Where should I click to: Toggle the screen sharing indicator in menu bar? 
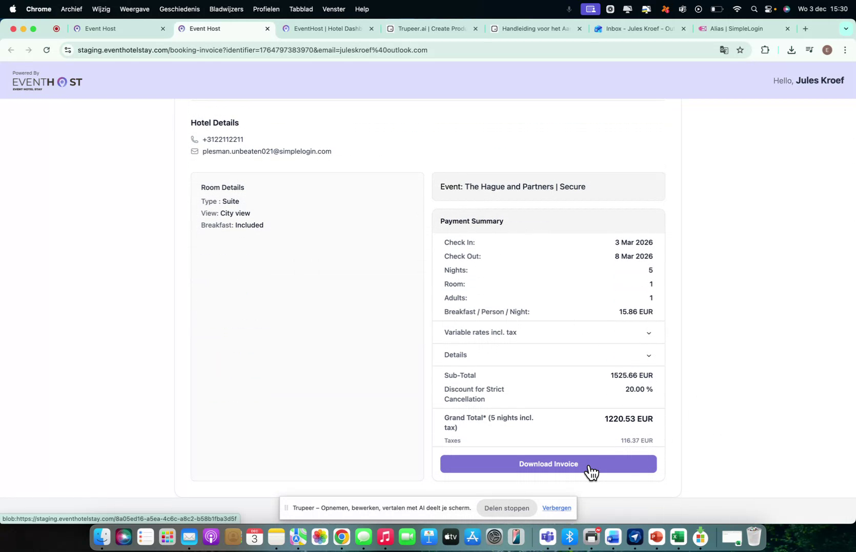(x=590, y=9)
